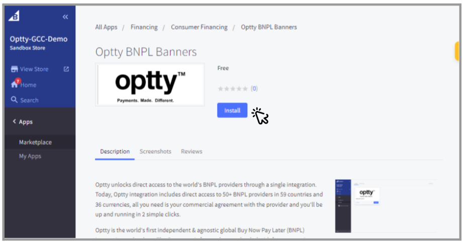Open the Financing breadcrumb link
Viewport: 463px width, 243px height.
click(x=144, y=27)
